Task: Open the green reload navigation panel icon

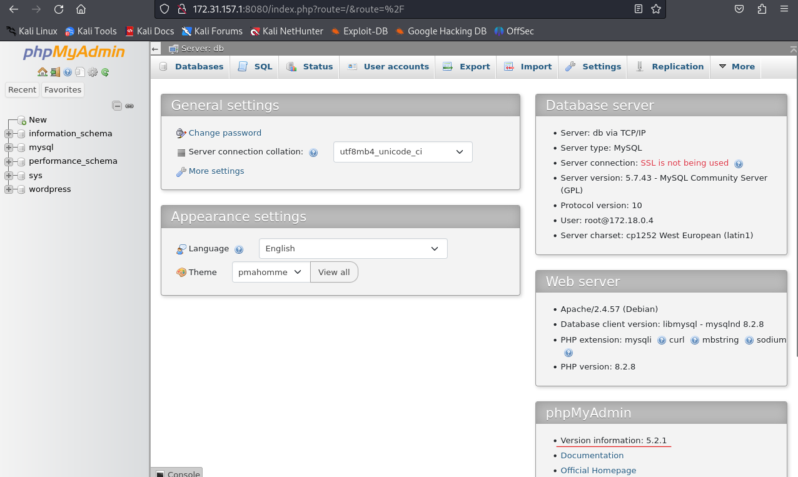Action: [105, 72]
